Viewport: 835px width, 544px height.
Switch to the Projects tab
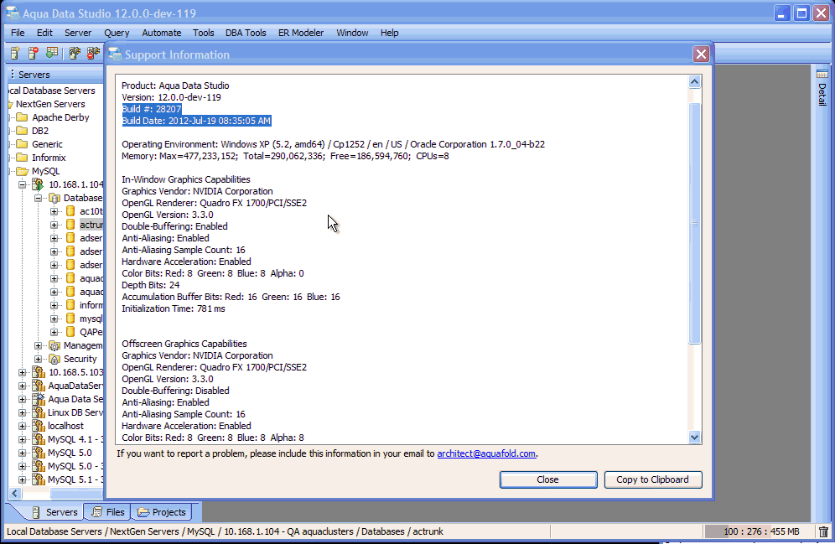click(161, 512)
